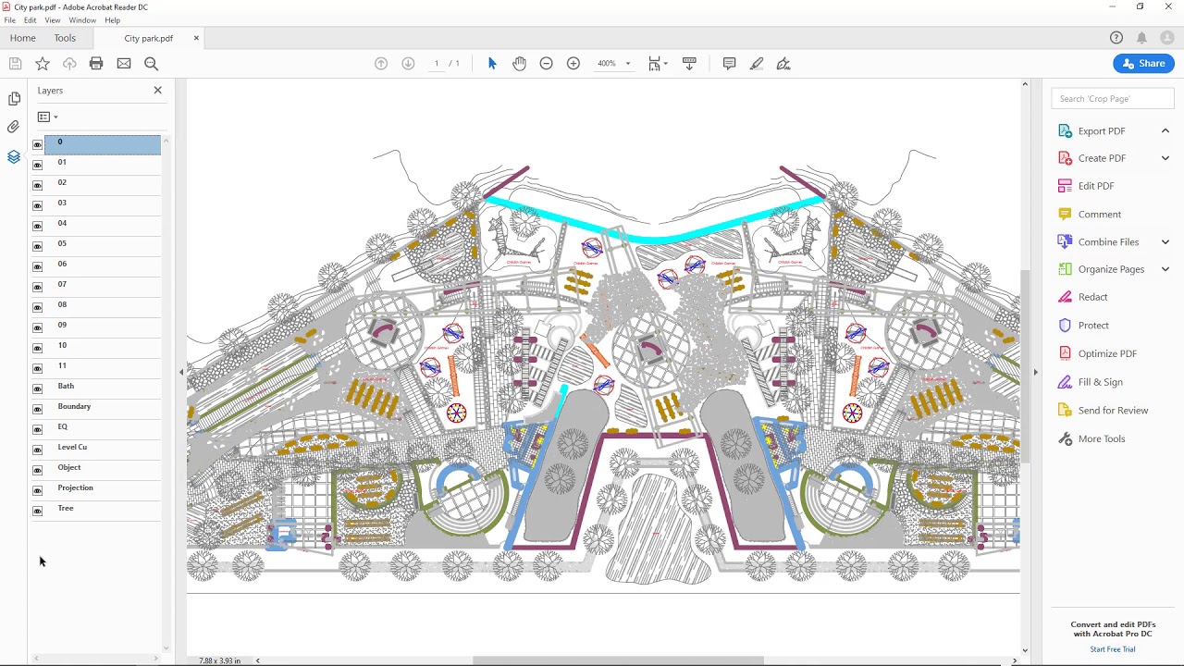Open Attachments paperclip panel
This screenshot has width=1184, height=666.
tap(14, 127)
